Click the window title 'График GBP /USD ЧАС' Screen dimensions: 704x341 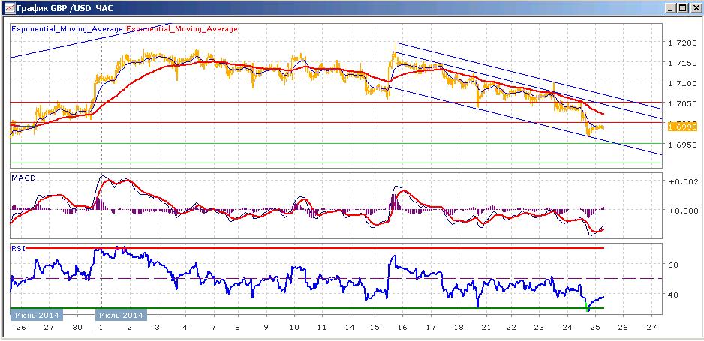click(65, 8)
